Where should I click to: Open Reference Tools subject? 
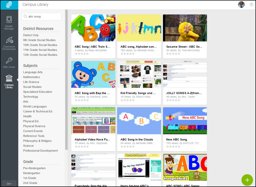click(34, 136)
